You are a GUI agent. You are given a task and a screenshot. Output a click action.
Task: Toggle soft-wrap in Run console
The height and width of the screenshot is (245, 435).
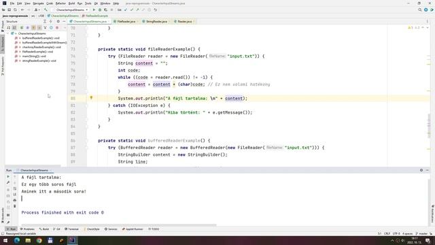15,189
